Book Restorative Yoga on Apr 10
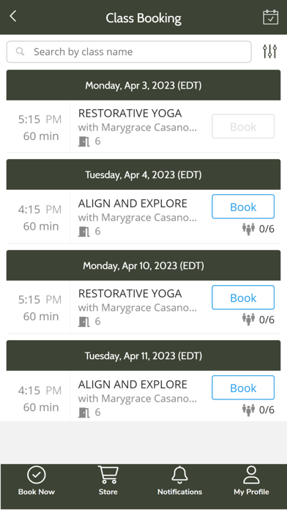Image resolution: width=287 pixels, height=510 pixels. point(243,297)
